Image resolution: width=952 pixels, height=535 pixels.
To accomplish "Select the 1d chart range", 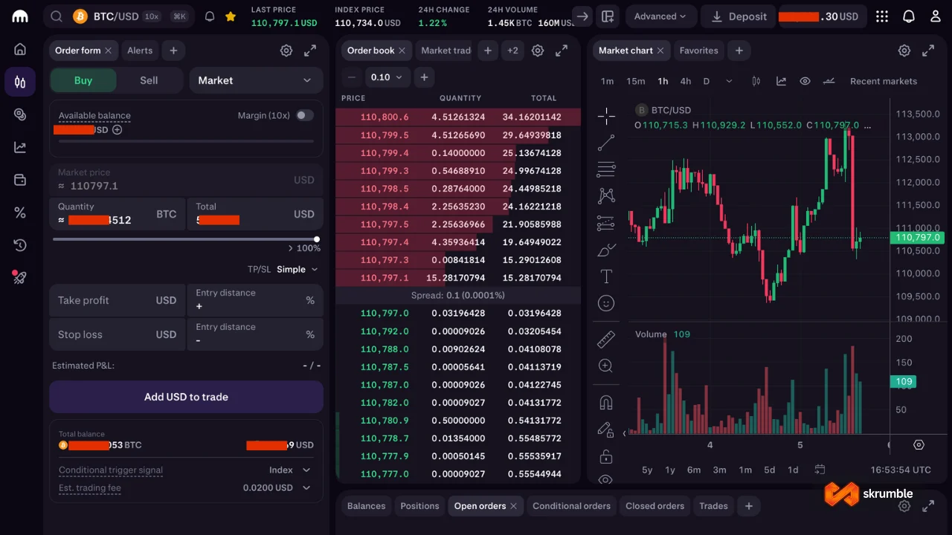I will 793,470.
